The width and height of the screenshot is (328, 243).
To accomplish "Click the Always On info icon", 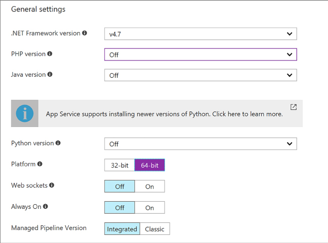I will (45, 206).
